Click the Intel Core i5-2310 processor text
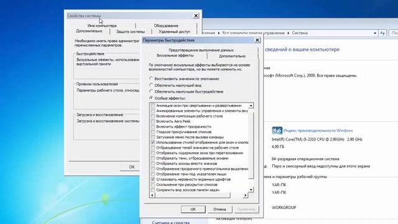Screen dimensions: 398x224 pos(317,139)
